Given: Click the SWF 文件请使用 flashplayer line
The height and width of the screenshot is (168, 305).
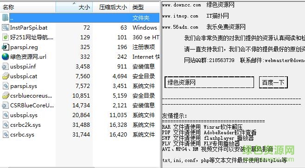Looking at the screenshot, I should click(x=208, y=138).
